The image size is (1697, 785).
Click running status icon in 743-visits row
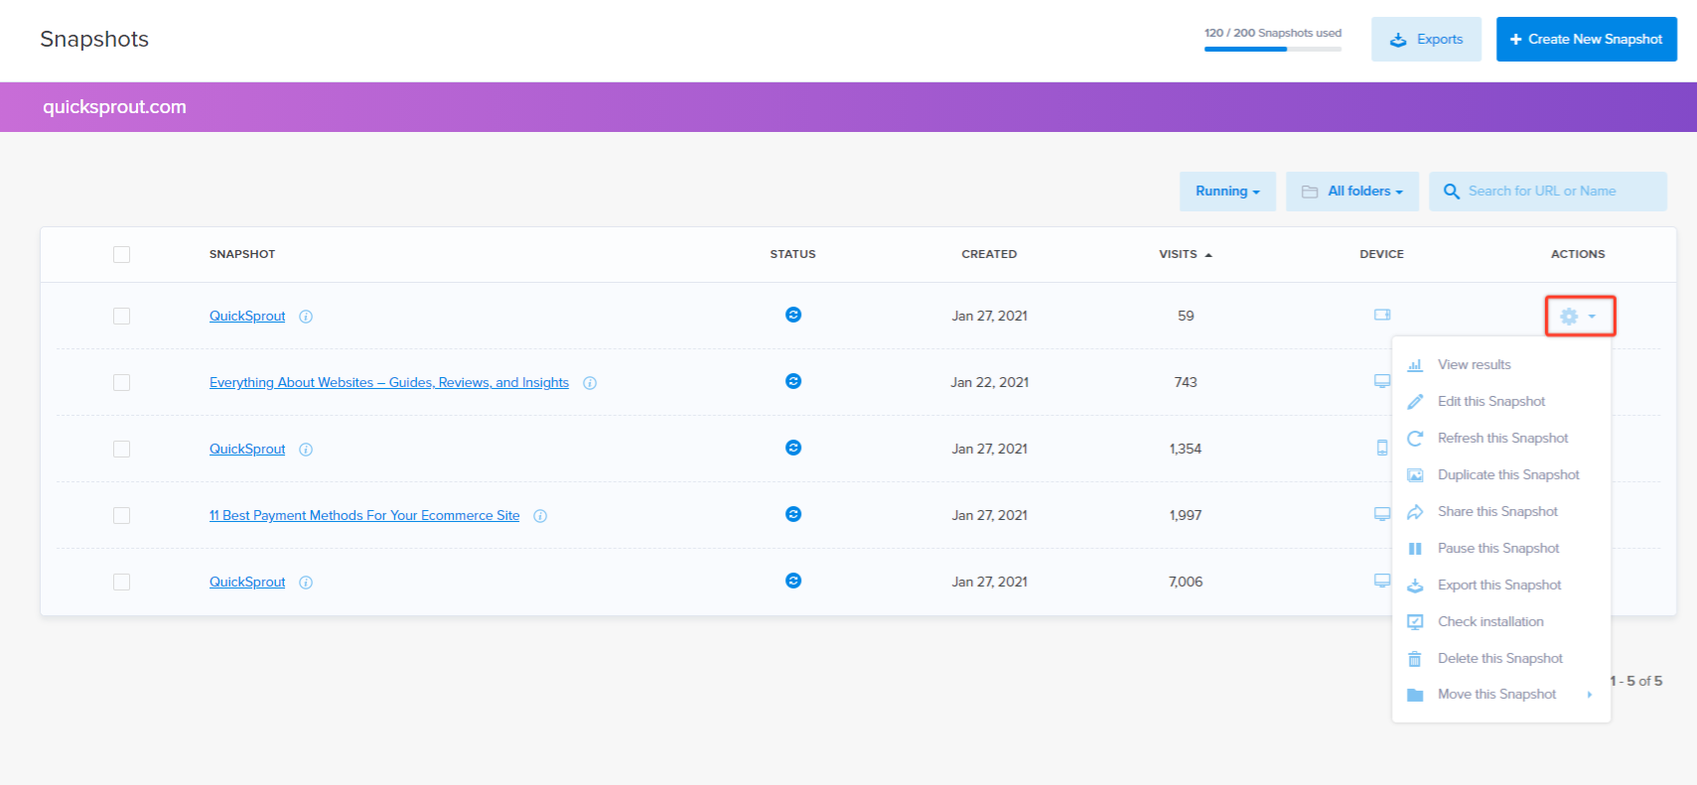point(793,381)
